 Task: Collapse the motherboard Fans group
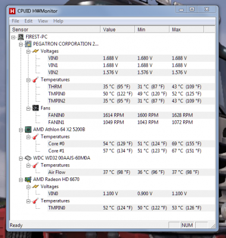click(x=29, y=108)
